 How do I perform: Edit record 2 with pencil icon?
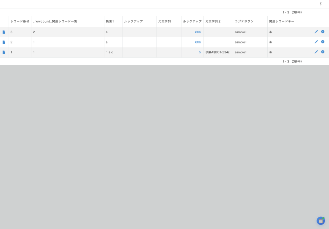point(316,42)
